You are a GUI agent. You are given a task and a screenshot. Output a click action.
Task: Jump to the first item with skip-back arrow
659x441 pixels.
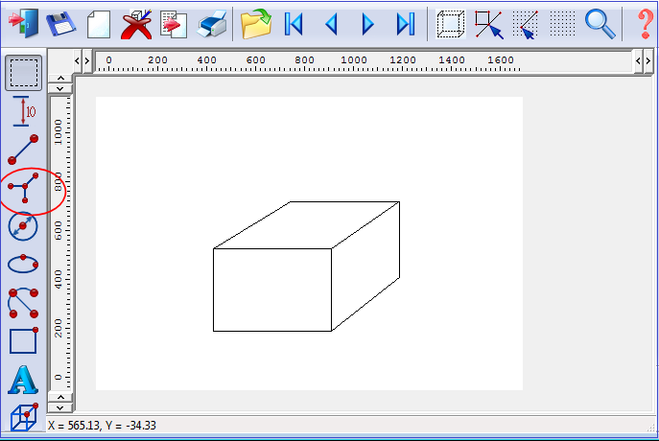pos(294,24)
